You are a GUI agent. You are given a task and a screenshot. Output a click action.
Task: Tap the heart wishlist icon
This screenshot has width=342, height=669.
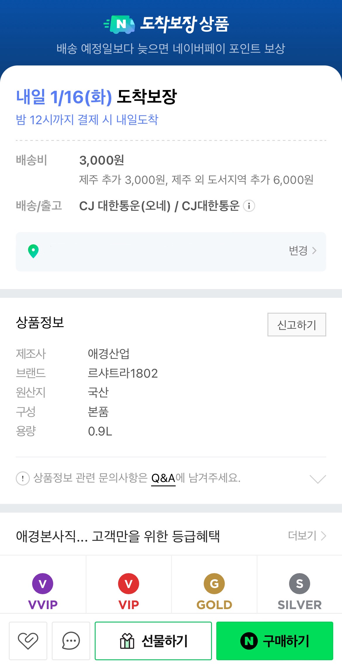tap(28, 641)
